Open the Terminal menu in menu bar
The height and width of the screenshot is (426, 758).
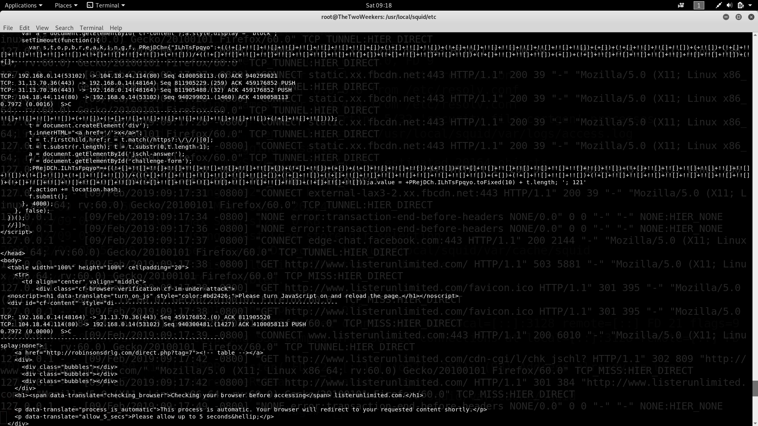click(x=91, y=28)
